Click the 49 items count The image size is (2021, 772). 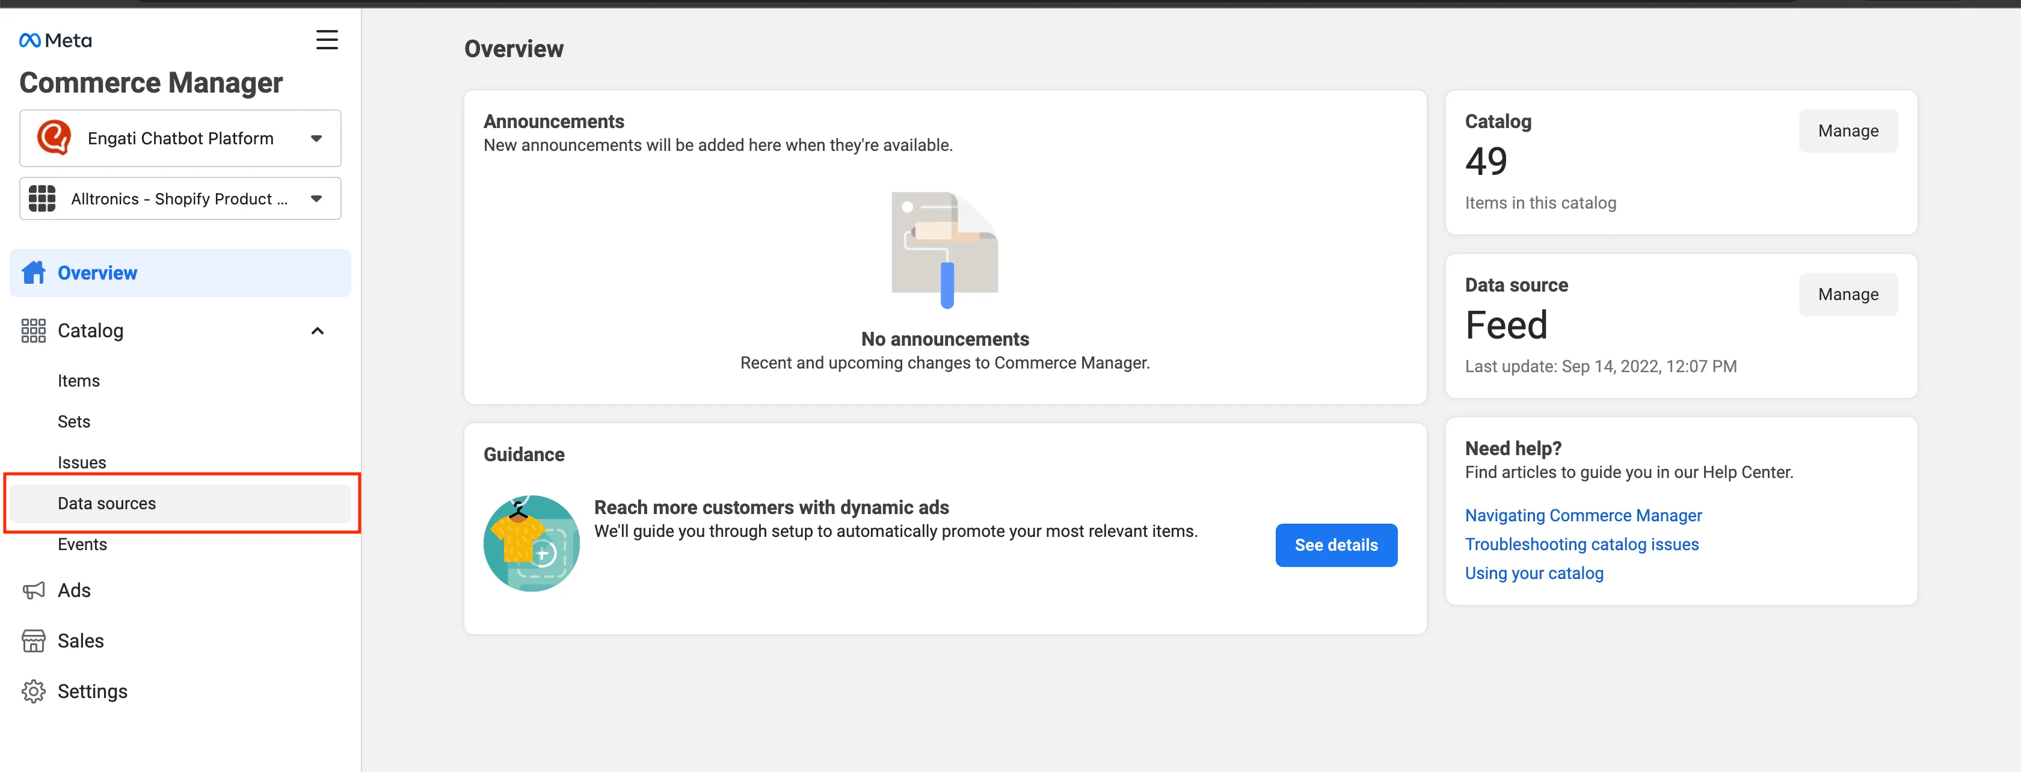1486,162
